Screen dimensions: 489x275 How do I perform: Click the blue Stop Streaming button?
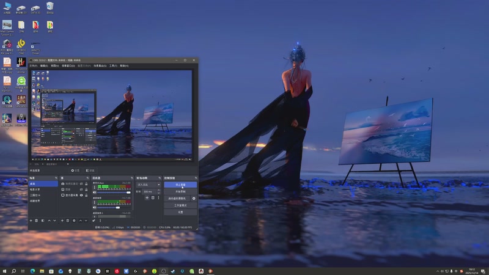point(180,185)
